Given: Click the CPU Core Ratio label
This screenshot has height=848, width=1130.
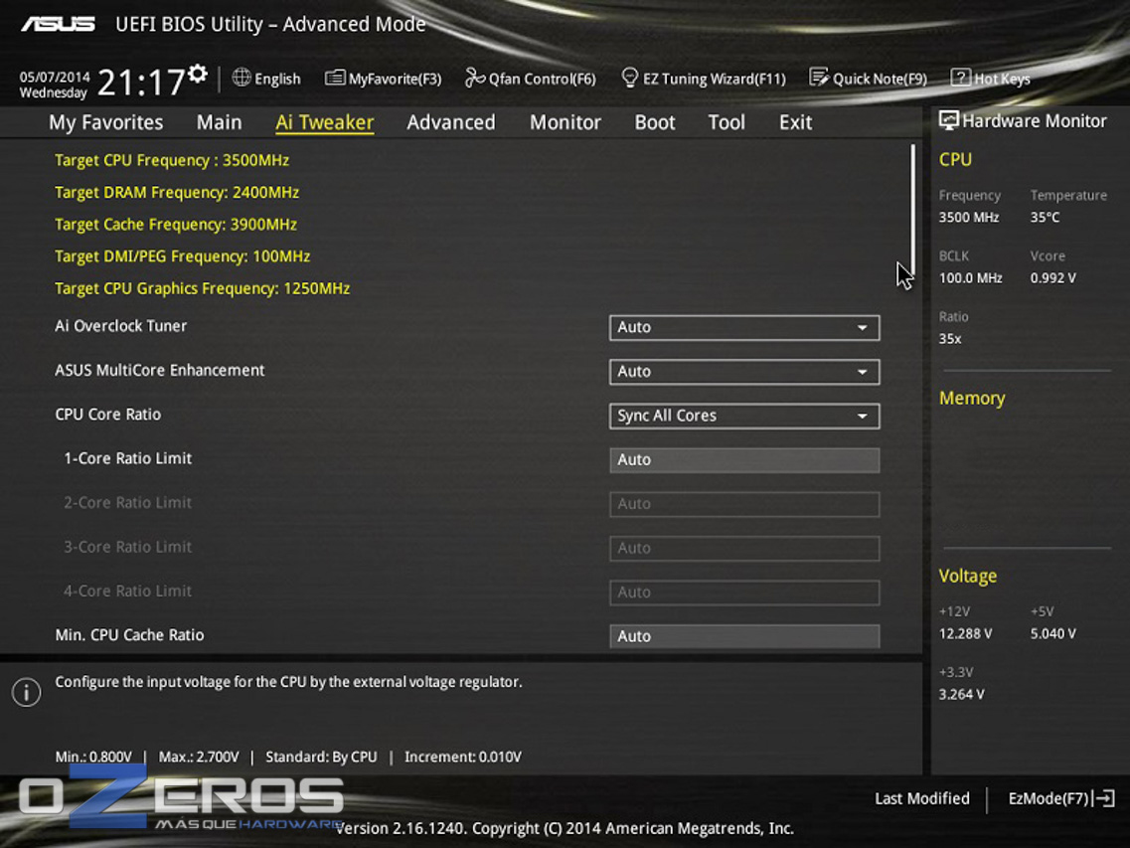Looking at the screenshot, I should (x=107, y=414).
